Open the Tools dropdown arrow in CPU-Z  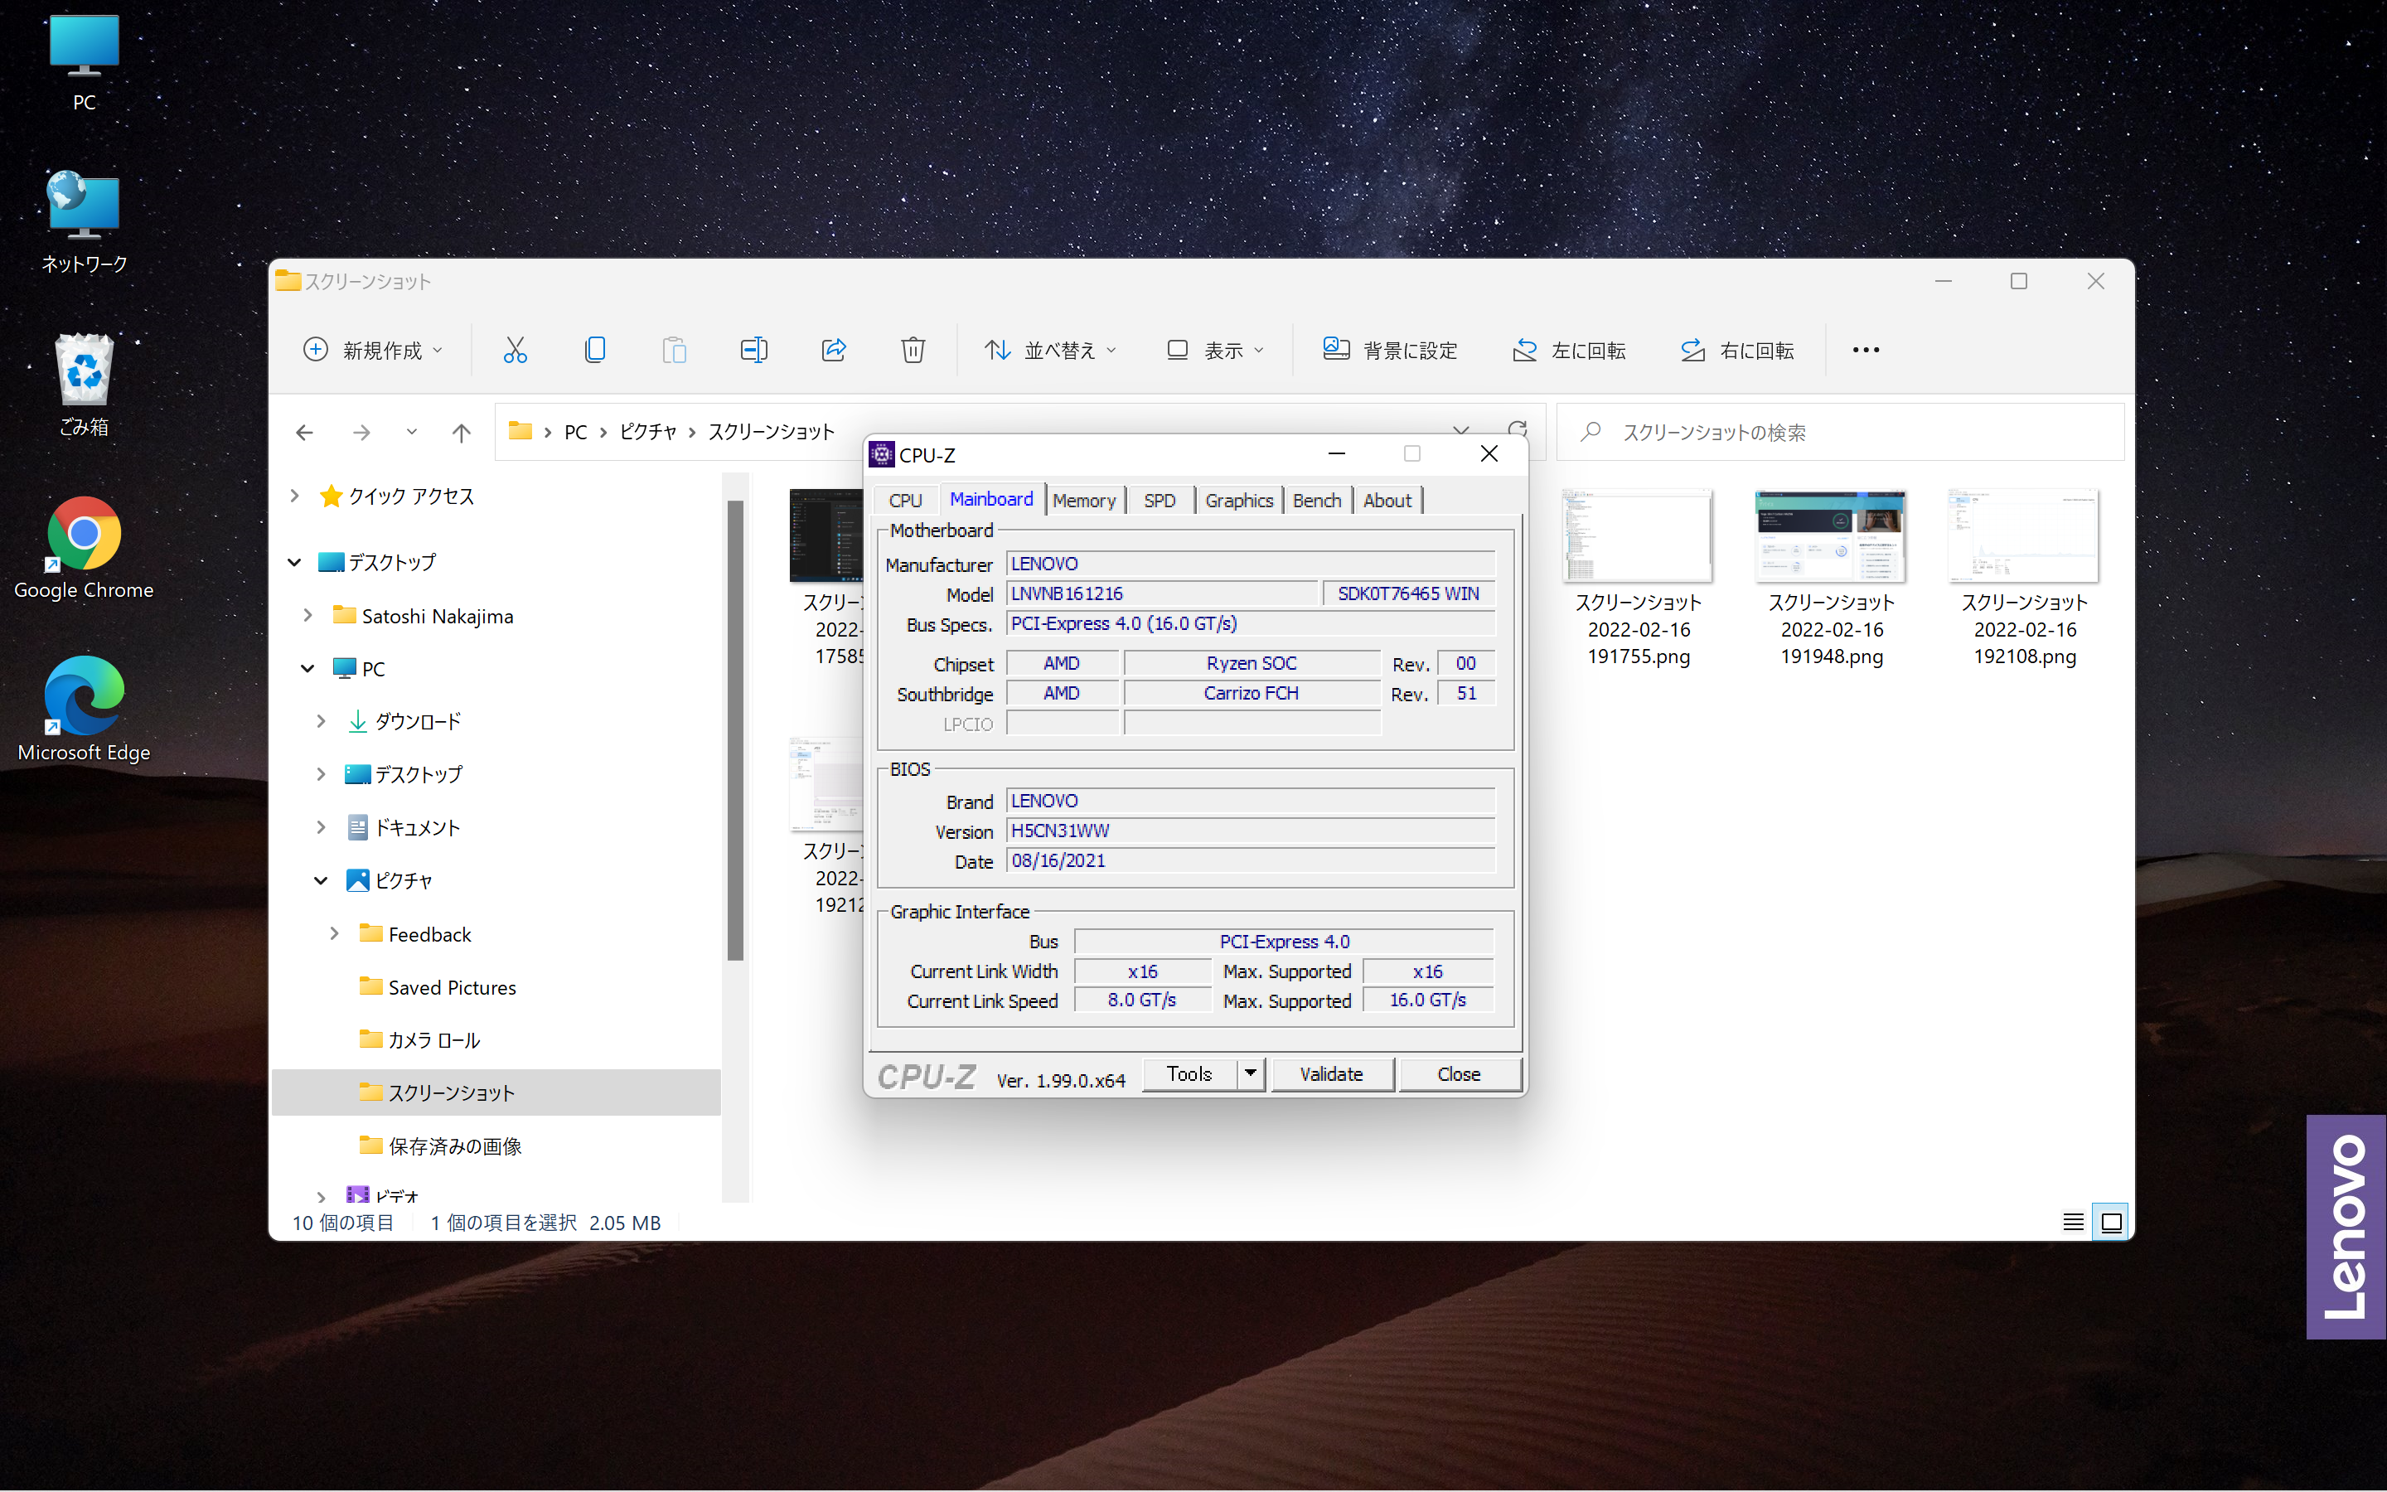[x=1251, y=1073]
